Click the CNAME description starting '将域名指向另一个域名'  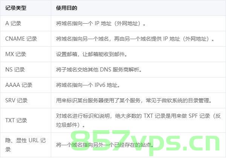pyautogui.click(x=135, y=39)
